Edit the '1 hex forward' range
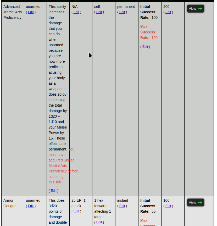Viewport: 217px width, 226px height. tap(99, 222)
